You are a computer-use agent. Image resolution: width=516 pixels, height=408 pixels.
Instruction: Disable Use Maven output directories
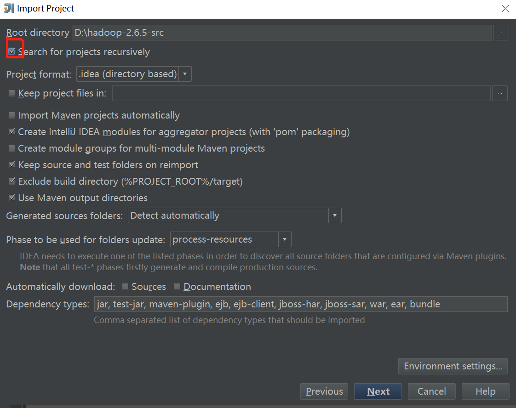point(11,198)
